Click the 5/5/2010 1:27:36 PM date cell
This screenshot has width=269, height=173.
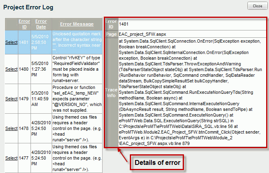(x=41, y=69)
